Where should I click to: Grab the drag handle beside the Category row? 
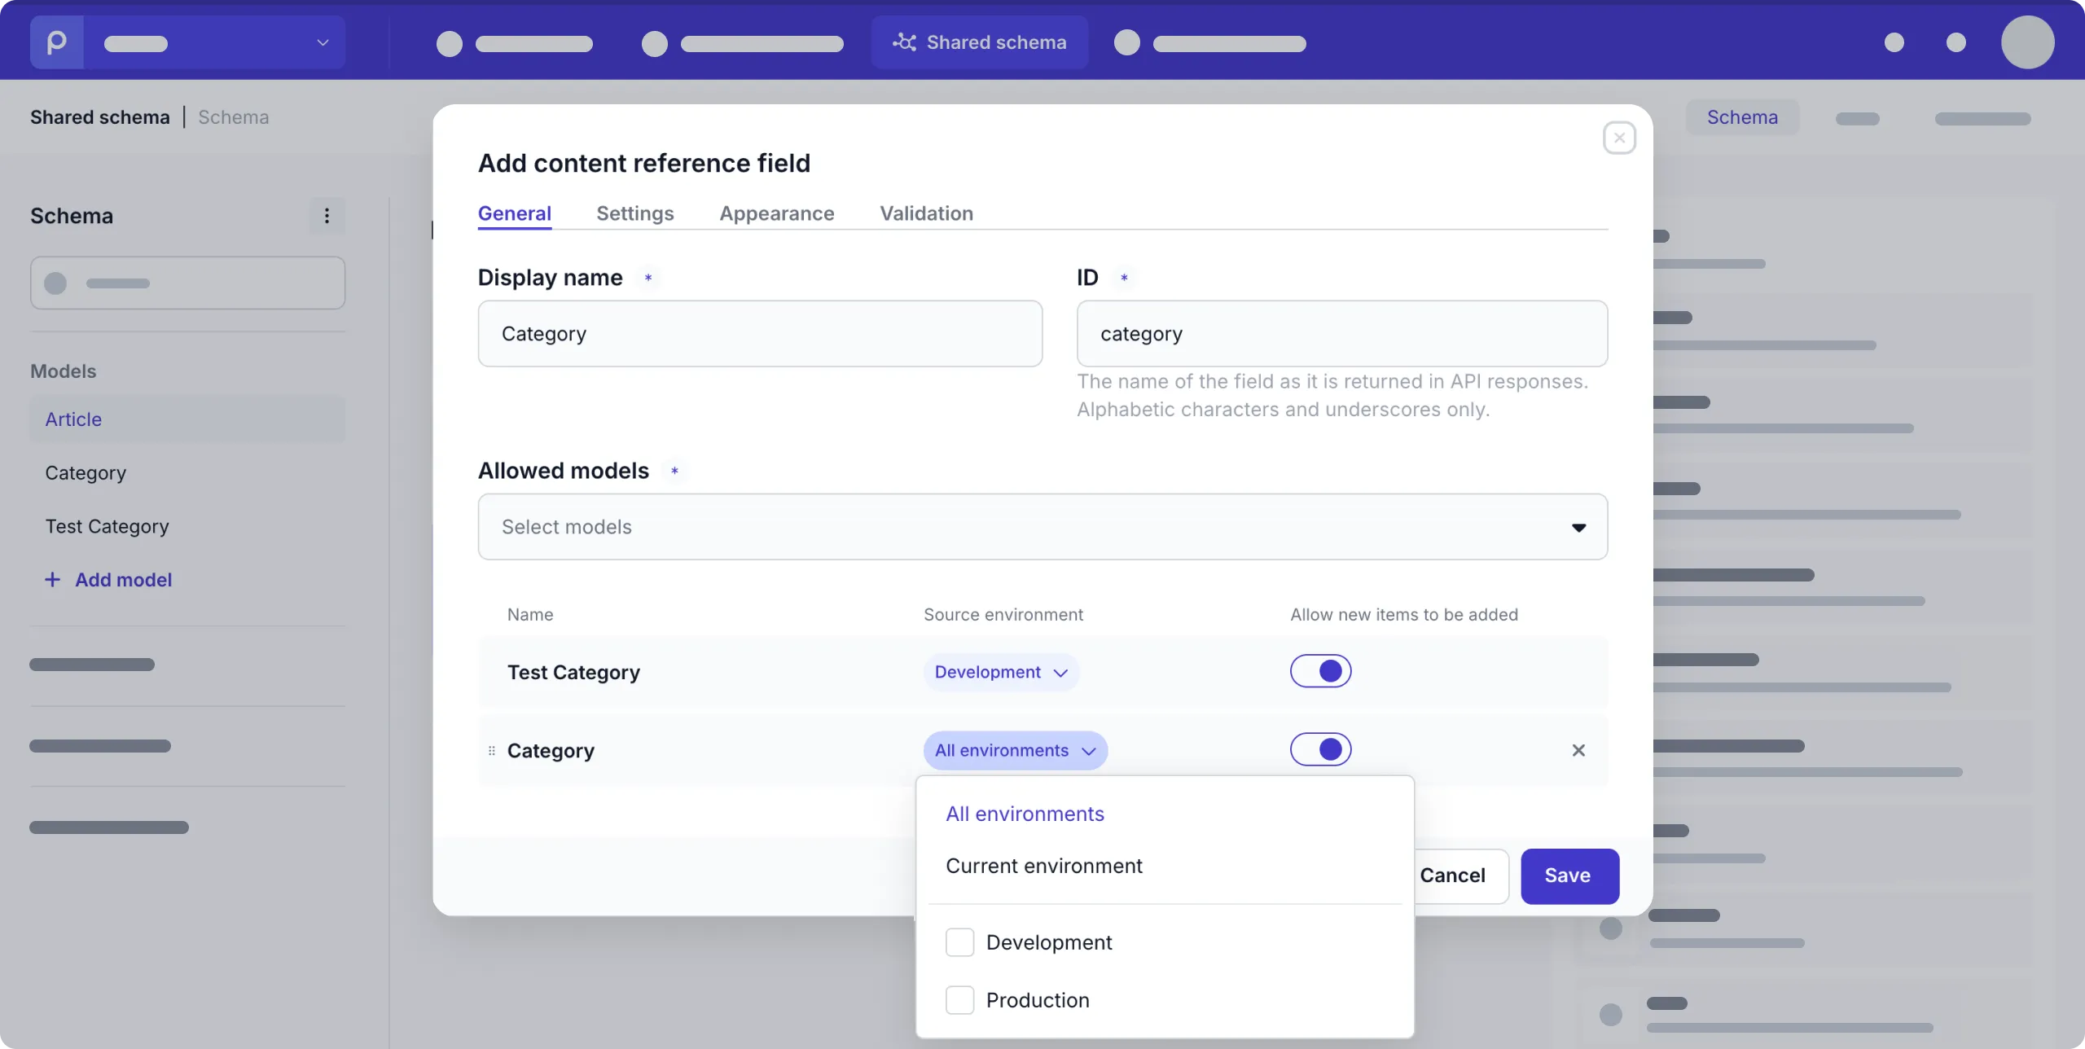click(491, 751)
